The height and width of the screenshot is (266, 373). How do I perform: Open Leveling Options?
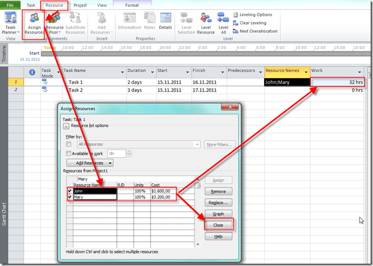pos(252,14)
